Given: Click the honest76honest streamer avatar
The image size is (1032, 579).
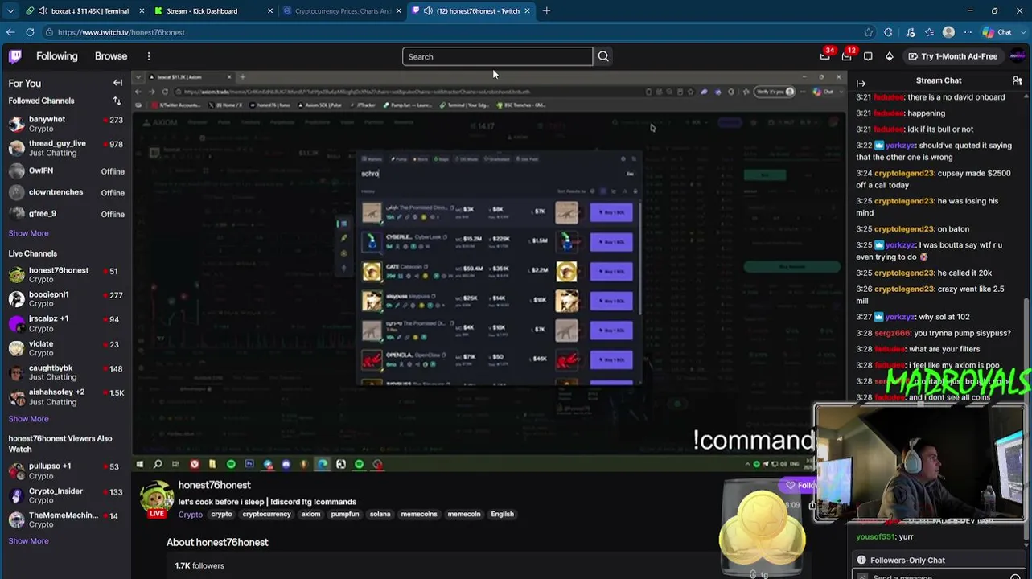Looking at the screenshot, I should point(157,499).
